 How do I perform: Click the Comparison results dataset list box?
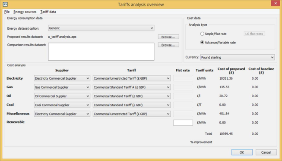pos(101,52)
